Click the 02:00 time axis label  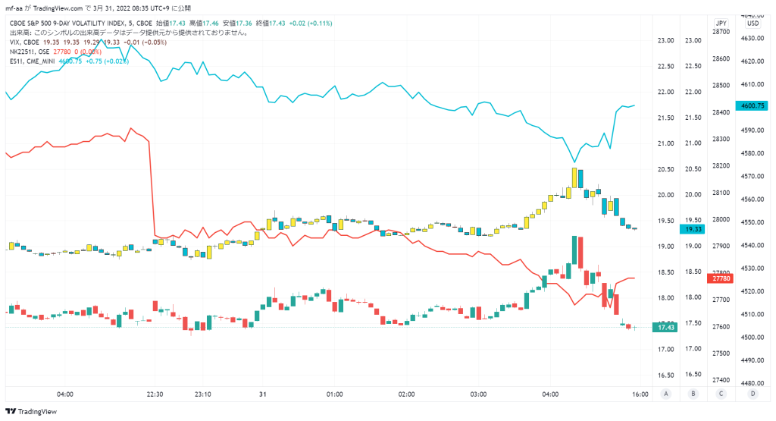pos(406,394)
